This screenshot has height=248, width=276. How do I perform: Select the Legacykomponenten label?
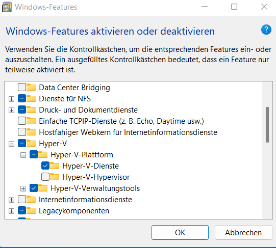point(74,211)
